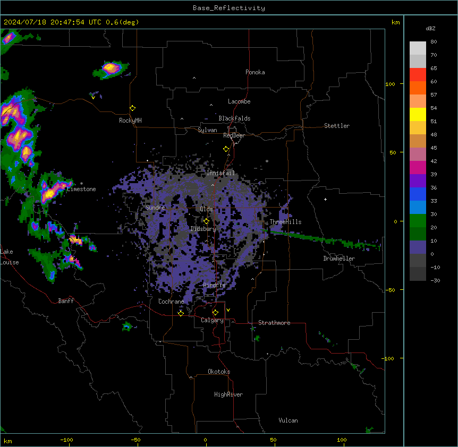458x447 pixels.
Task: Click the Calgary city label
Action: click(x=213, y=320)
